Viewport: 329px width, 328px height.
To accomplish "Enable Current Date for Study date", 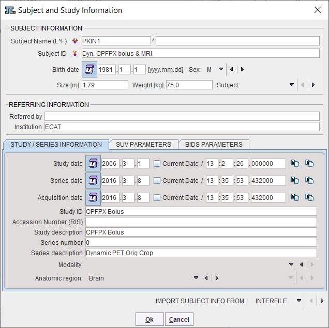I will coord(157,163).
